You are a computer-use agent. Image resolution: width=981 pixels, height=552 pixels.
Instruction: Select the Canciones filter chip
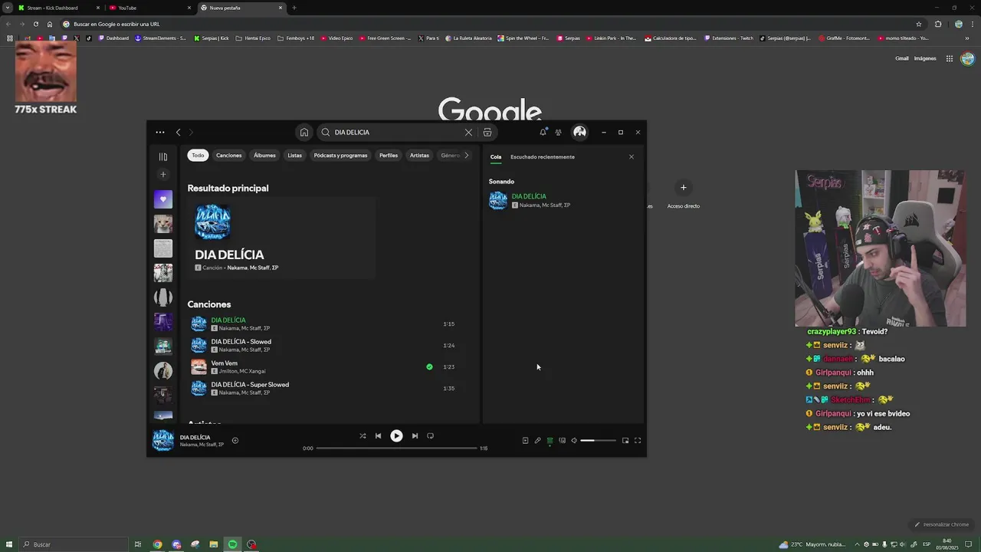[x=228, y=155]
